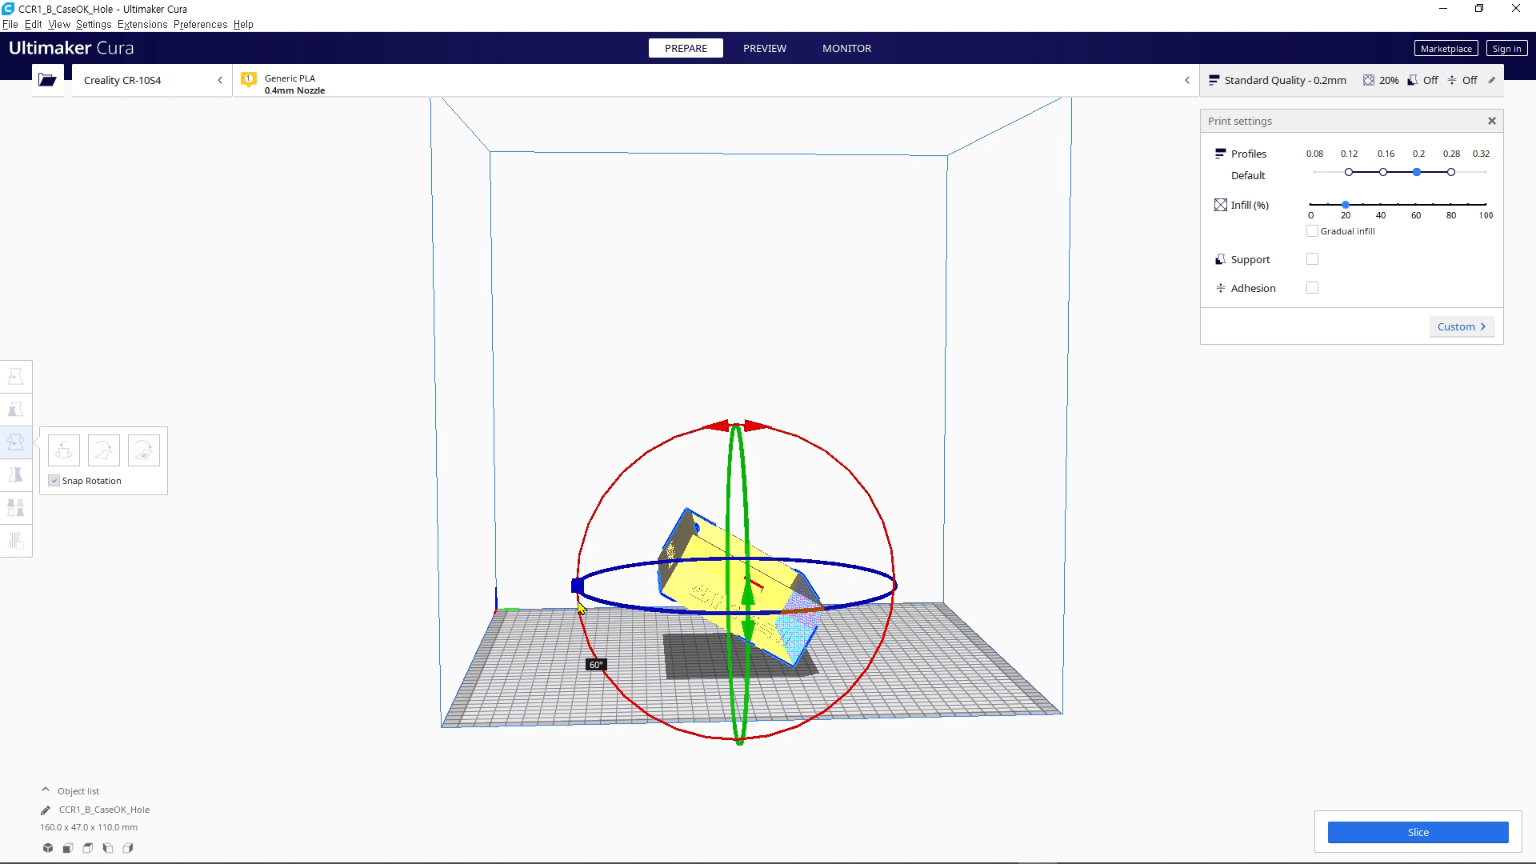Enable the Support checkbox
1536x864 pixels.
click(1312, 259)
